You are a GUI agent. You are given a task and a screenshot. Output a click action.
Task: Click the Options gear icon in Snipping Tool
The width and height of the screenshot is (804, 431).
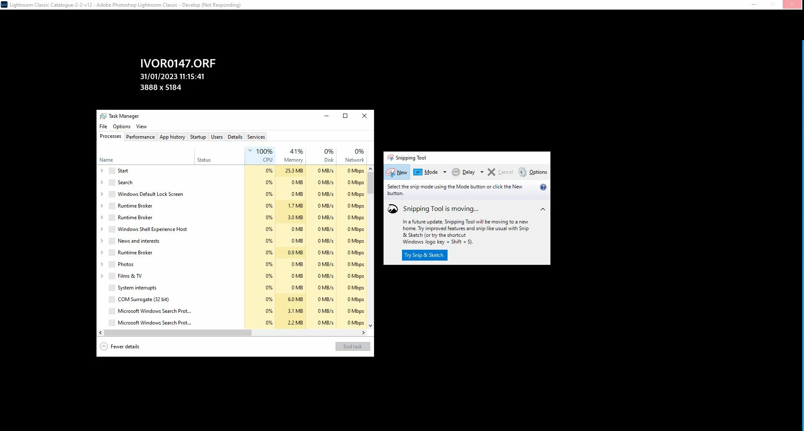[522, 172]
